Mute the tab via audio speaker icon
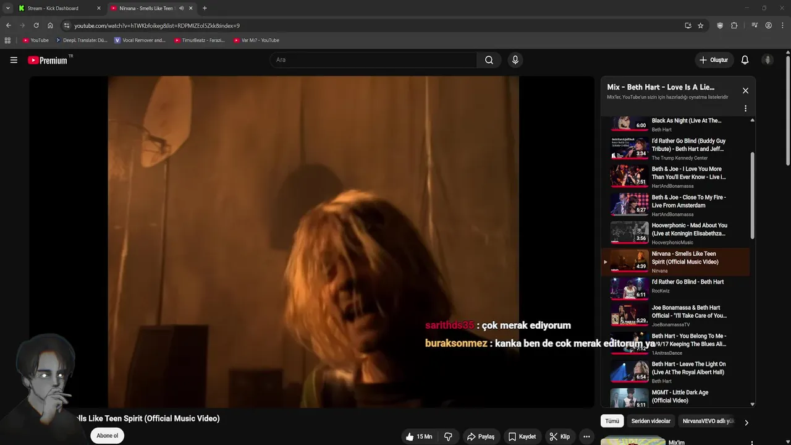Viewport: 791px width, 445px height. 181,8
